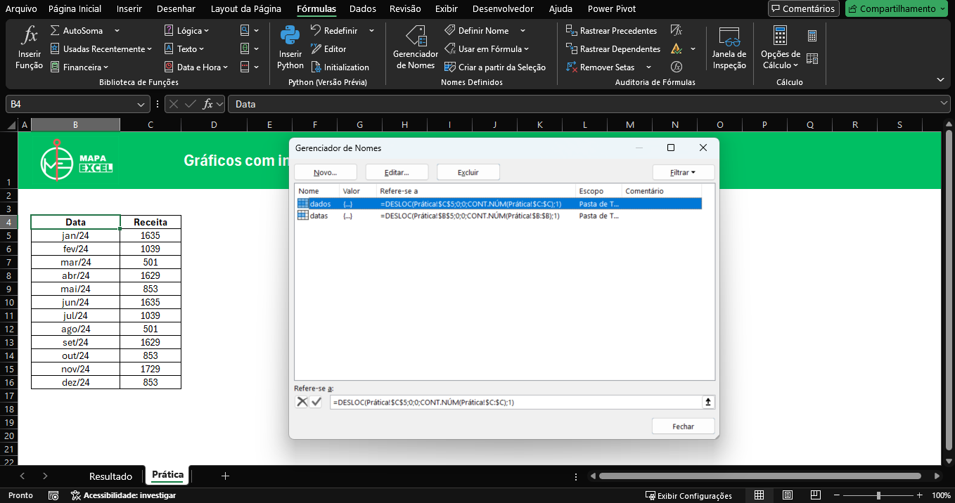
Task: Open the Filtrar dropdown in the Name Manager
Action: pyautogui.click(x=683, y=172)
